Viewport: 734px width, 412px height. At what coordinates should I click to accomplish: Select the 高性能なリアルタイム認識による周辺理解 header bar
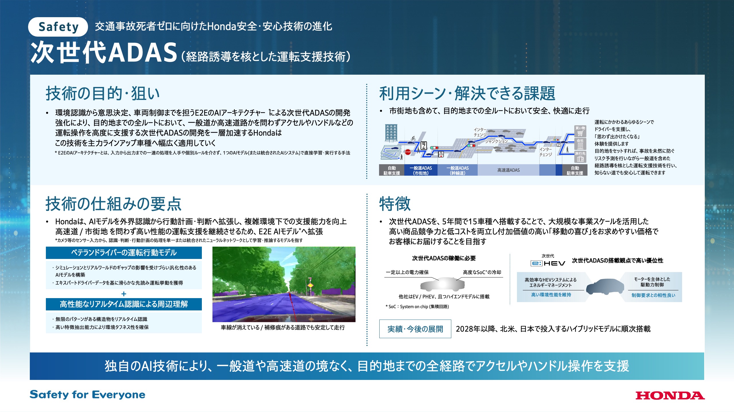(x=124, y=304)
